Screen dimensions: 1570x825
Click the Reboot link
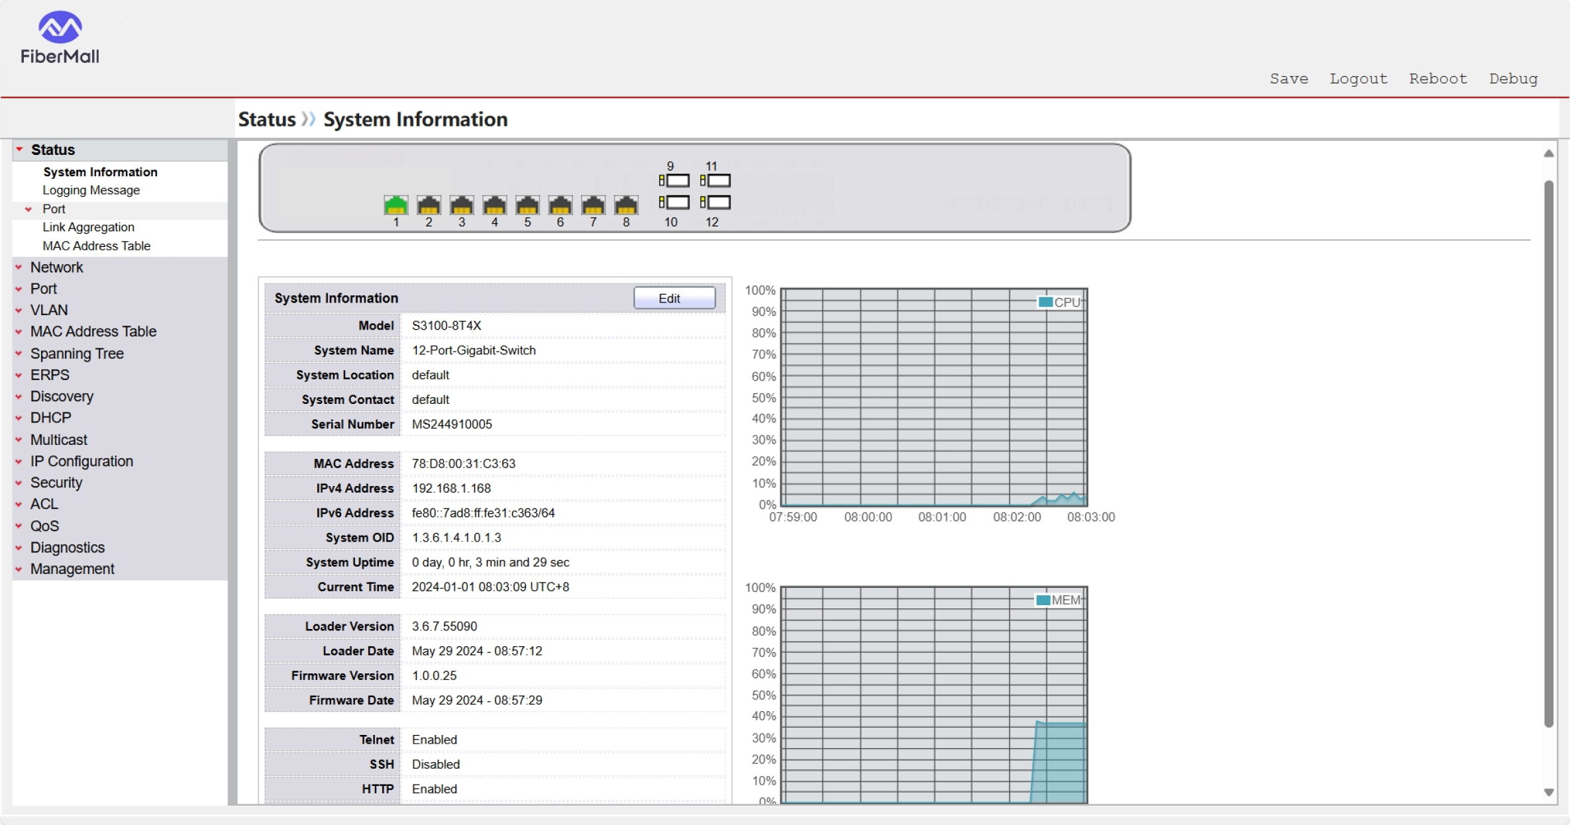tap(1438, 79)
